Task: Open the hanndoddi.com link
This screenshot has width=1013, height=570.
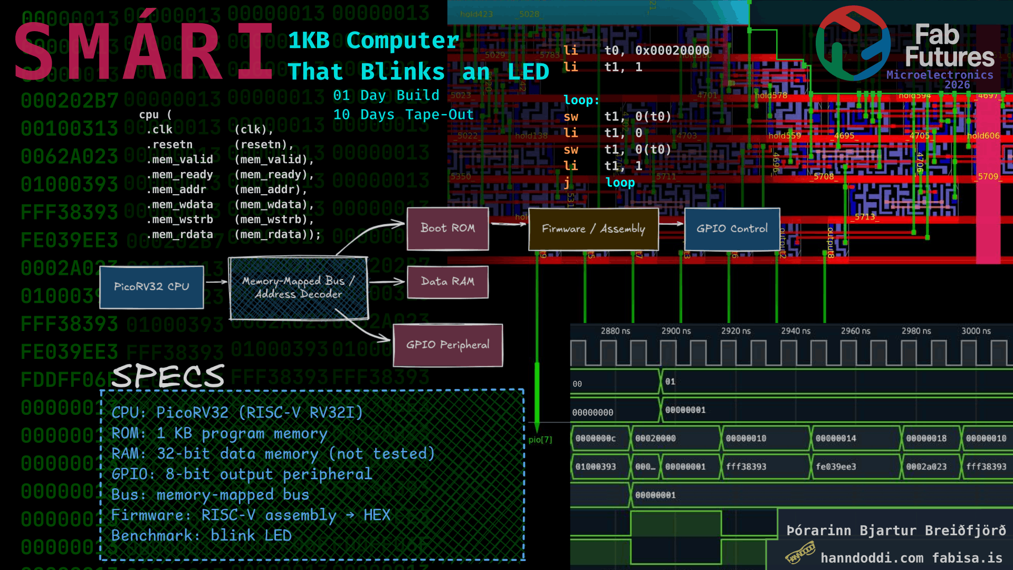Action: (x=872, y=558)
